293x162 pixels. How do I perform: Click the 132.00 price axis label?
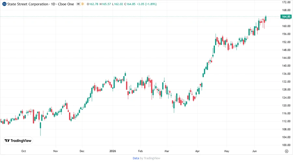[286, 82]
